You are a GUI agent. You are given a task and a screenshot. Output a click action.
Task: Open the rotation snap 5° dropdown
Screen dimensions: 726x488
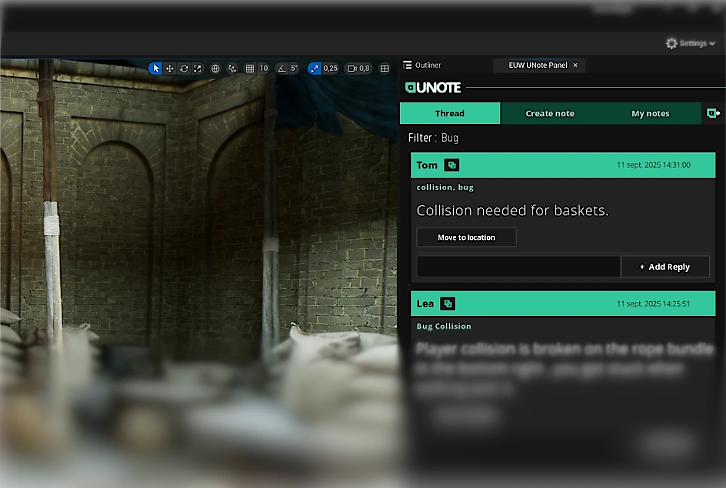pyautogui.click(x=294, y=68)
